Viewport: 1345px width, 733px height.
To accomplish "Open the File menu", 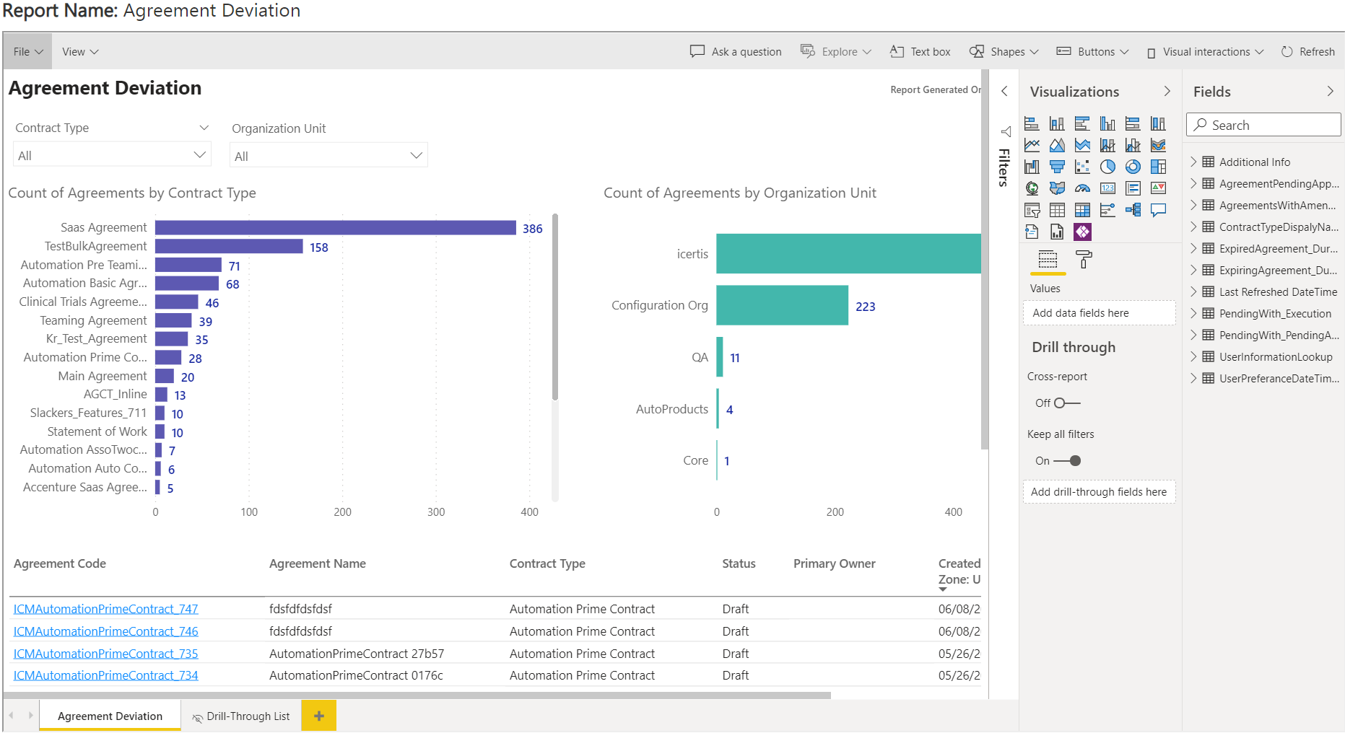I will (27, 52).
